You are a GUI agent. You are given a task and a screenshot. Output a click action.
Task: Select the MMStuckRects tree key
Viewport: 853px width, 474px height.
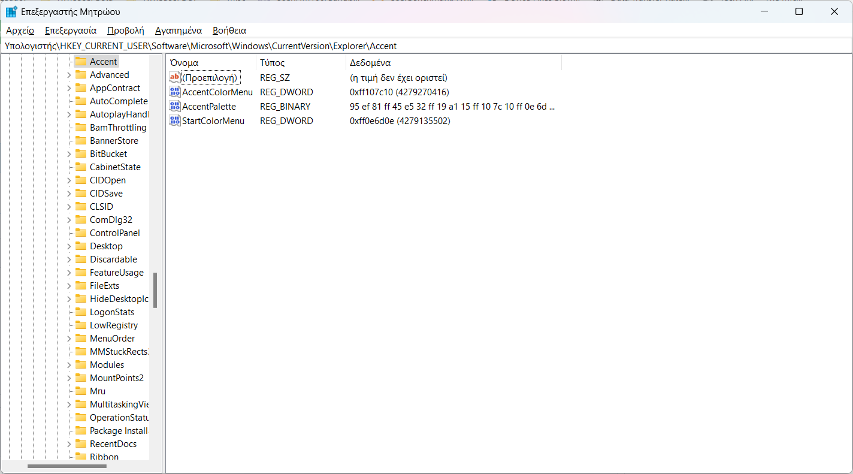119,352
